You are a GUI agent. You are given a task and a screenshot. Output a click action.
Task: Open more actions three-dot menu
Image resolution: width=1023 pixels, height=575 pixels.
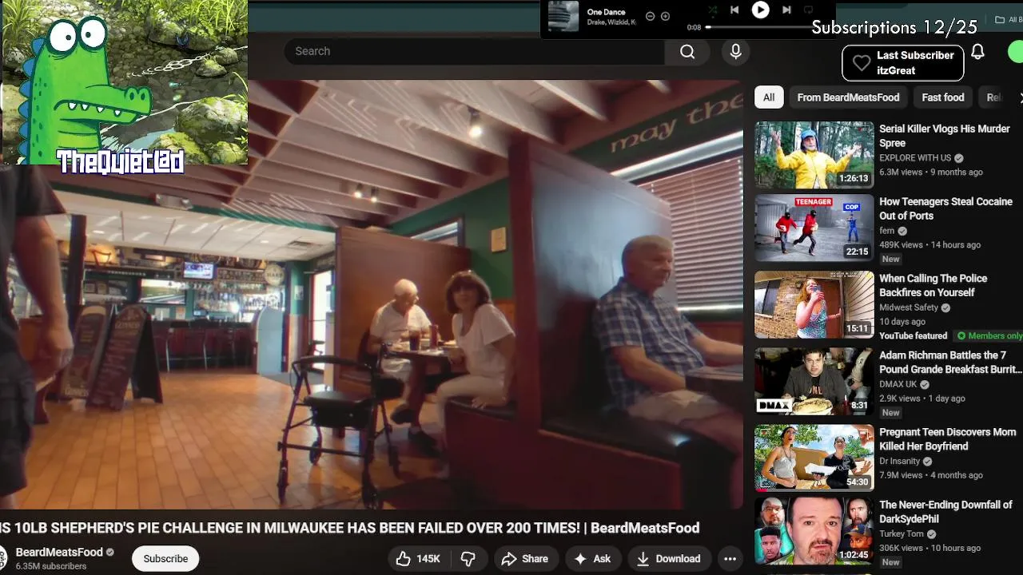(730, 559)
